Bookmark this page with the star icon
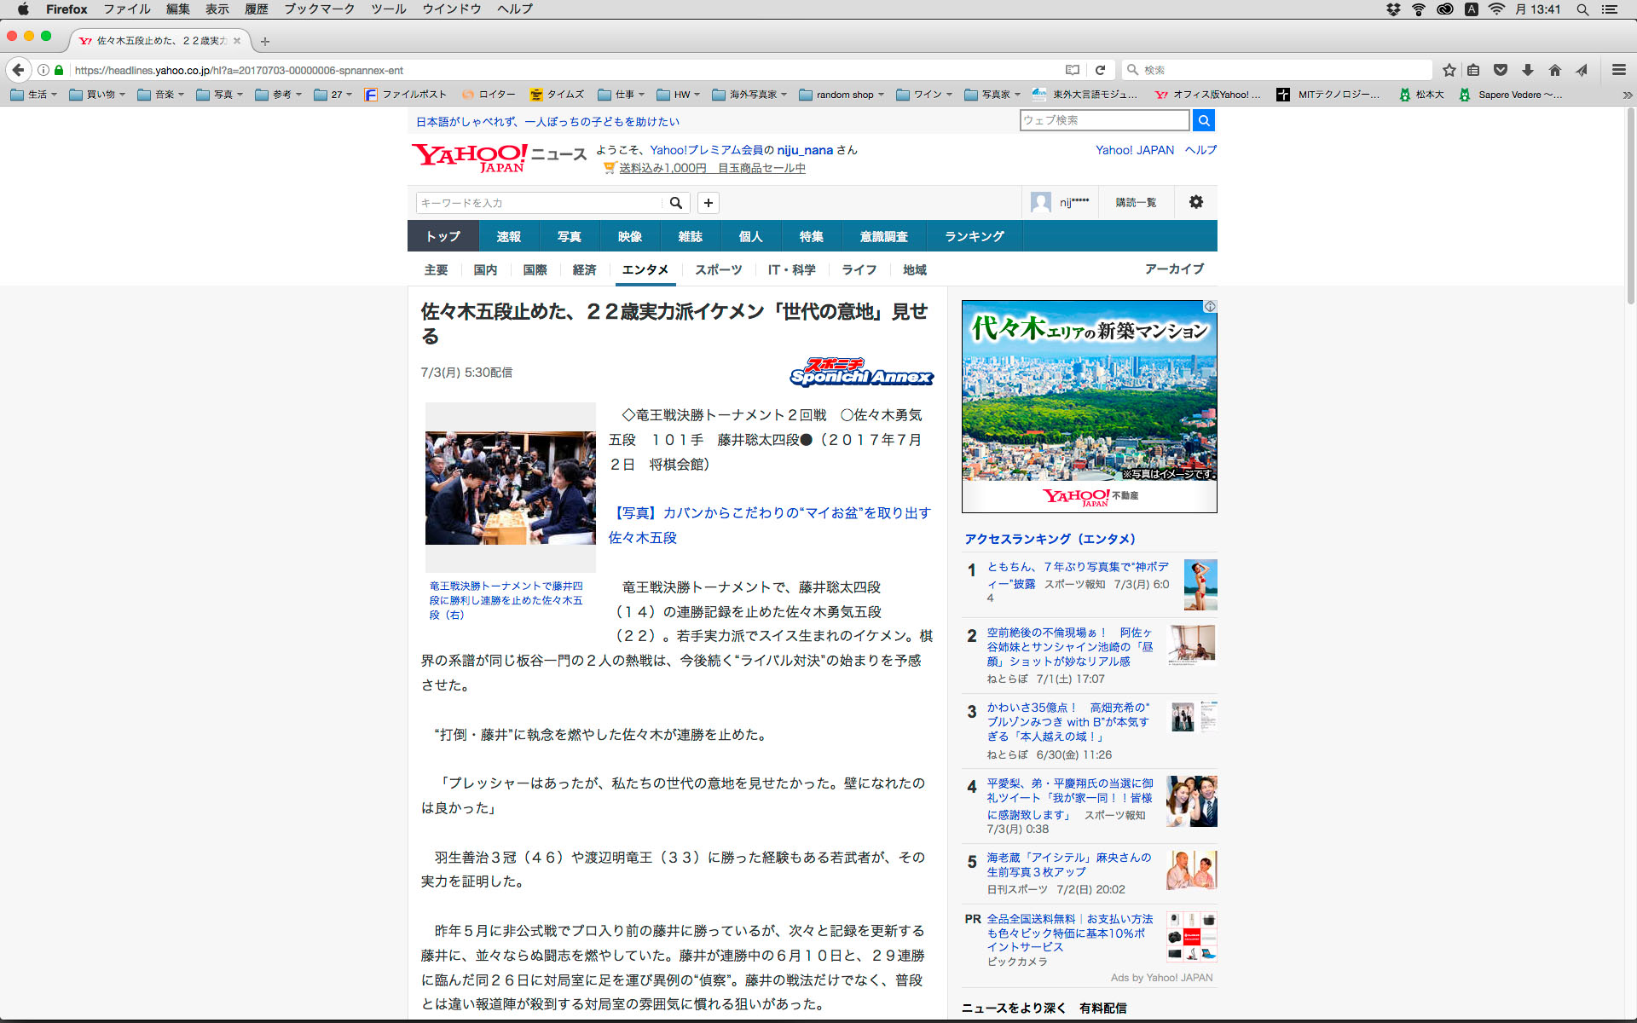 1449,70
